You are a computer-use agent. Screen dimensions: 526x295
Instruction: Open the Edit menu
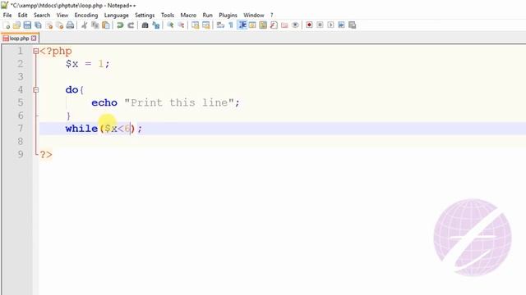pyautogui.click(x=23, y=15)
